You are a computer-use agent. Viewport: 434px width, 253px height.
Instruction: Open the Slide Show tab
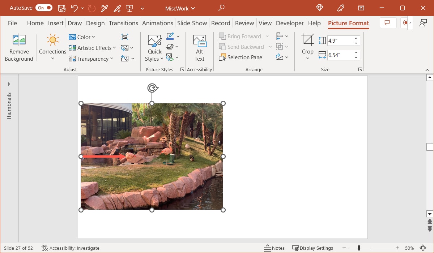[192, 23]
